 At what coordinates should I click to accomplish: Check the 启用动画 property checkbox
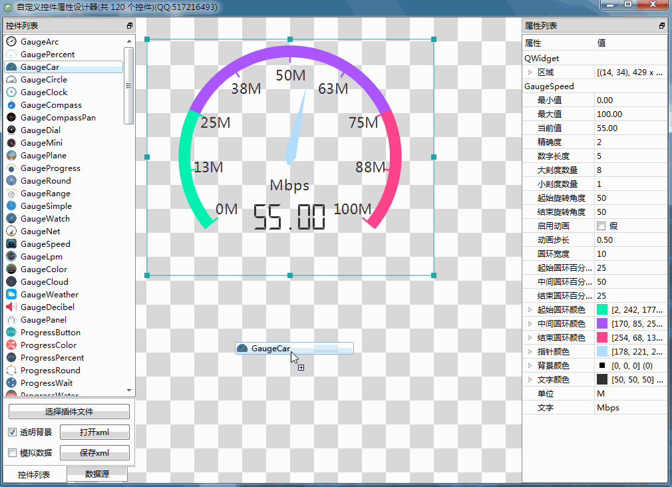(601, 226)
